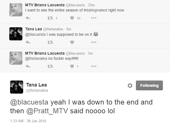Like the #datingnaked tweet with 10 likes
170x125 pixels.
pos(72,18)
